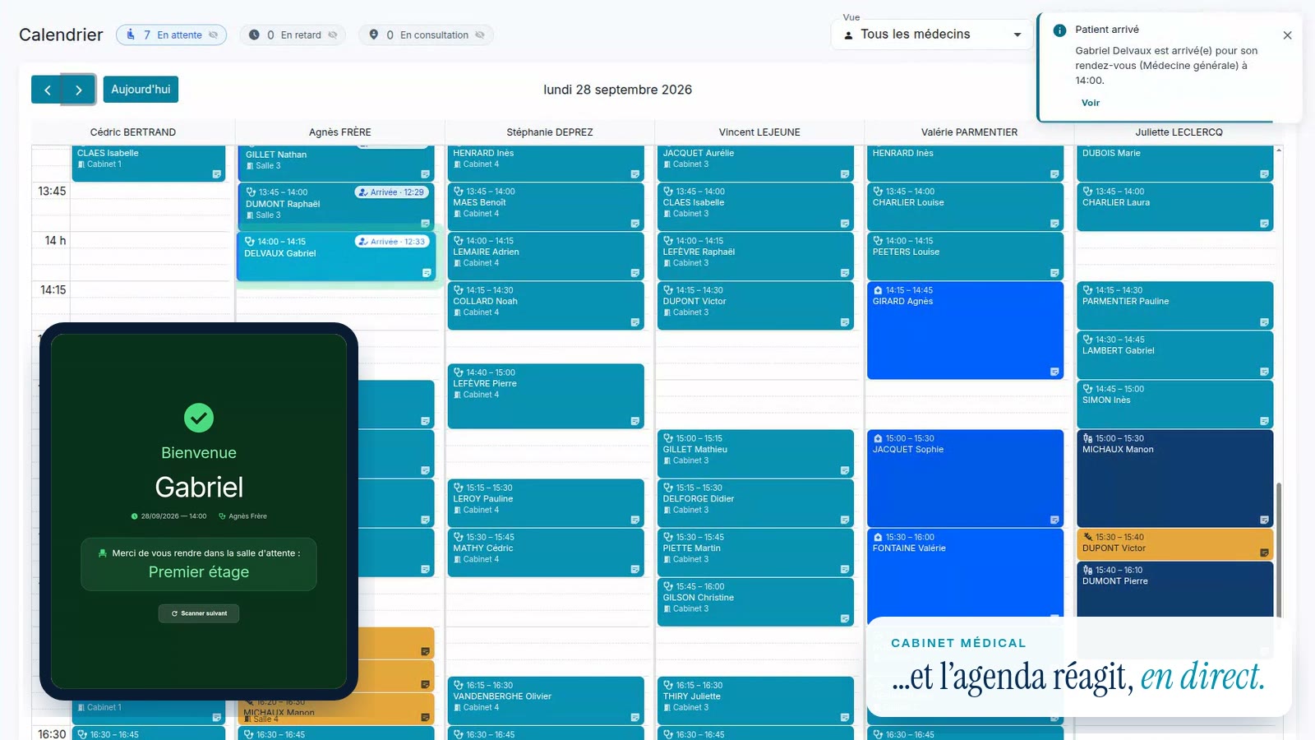Close the Patient arrivé notification
The height and width of the screenshot is (740, 1315).
[1287, 35]
